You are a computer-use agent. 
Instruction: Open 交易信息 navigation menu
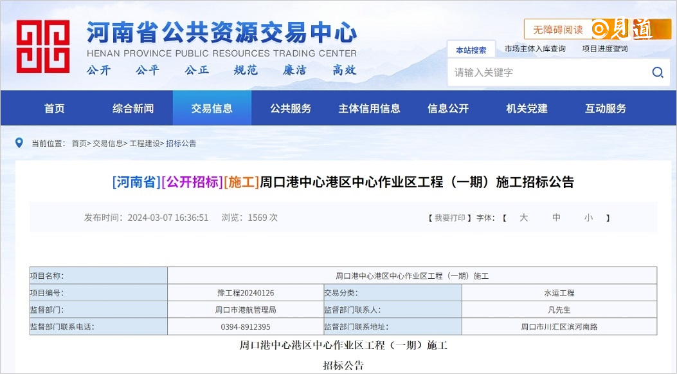point(212,108)
